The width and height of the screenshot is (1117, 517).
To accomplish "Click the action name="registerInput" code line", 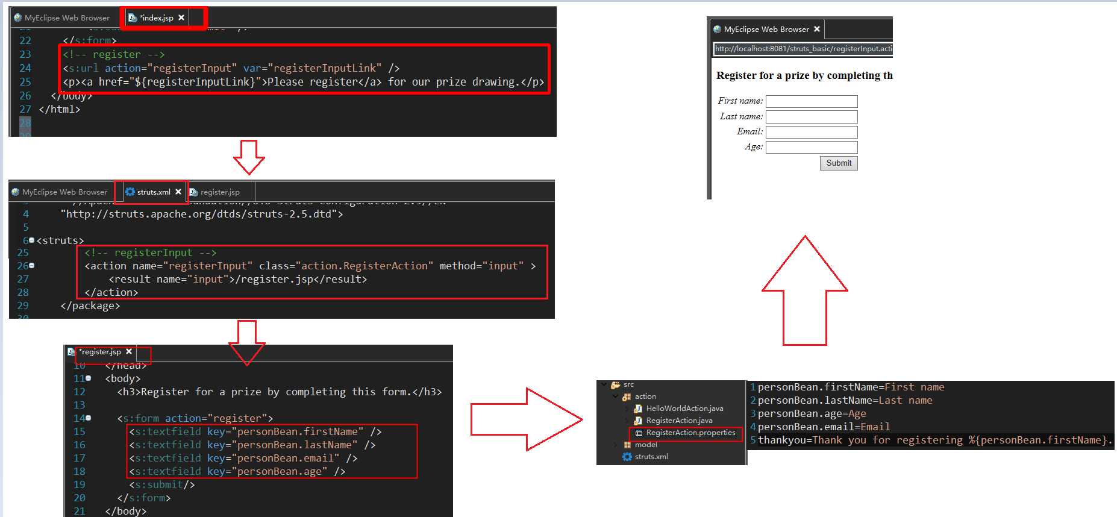I will (x=310, y=266).
